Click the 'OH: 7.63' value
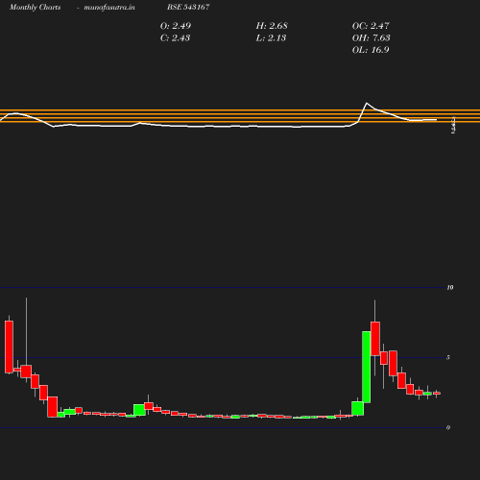The image size is (480, 480). (371, 37)
